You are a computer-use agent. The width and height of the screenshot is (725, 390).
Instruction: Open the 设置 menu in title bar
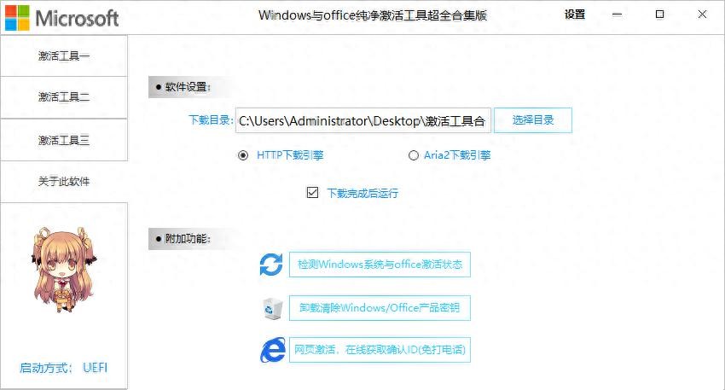coord(575,15)
